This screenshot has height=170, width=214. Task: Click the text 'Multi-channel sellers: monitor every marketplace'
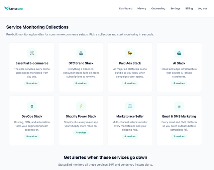[x=130, y=126]
